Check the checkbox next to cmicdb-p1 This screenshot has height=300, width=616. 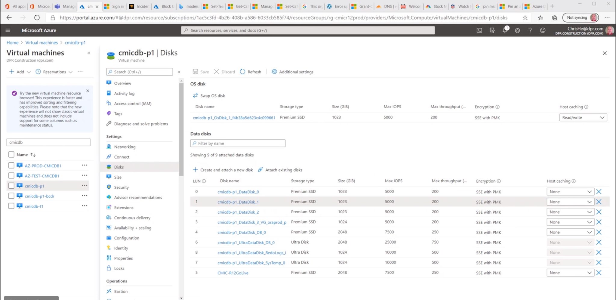point(11,186)
